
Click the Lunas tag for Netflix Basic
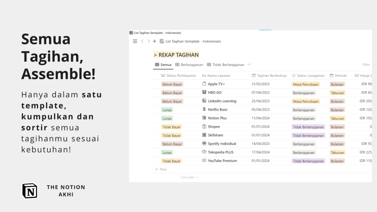(167, 110)
